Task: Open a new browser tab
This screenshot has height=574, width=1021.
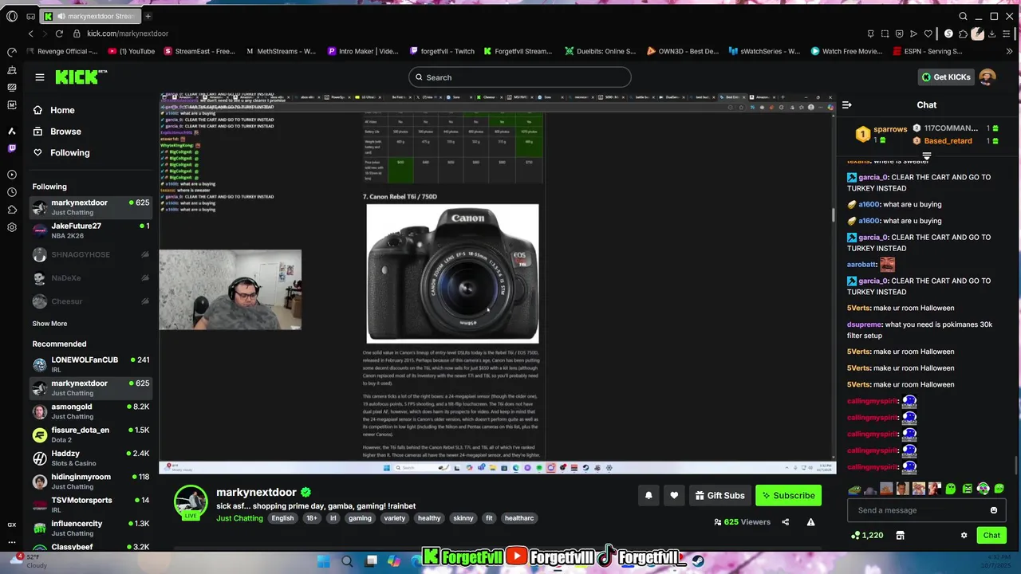Action: (x=148, y=16)
